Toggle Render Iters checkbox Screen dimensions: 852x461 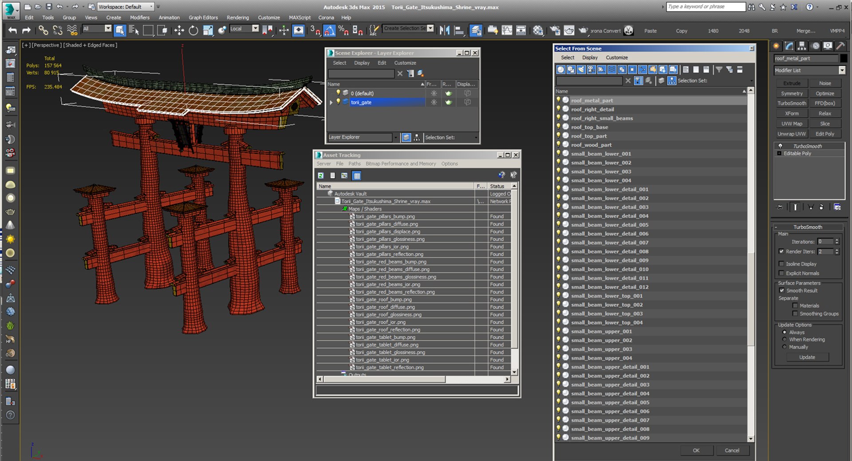click(x=781, y=251)
